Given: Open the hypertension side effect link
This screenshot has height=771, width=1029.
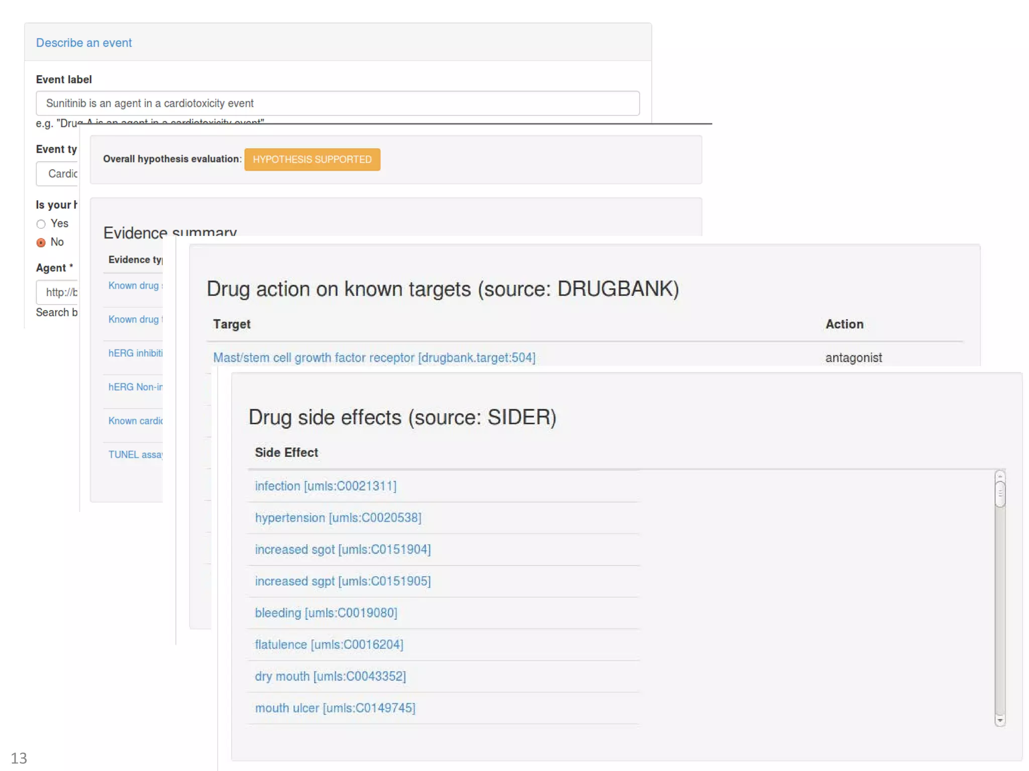Looking at the screenshot, I should pyautogui.click(x=338, y=518).
